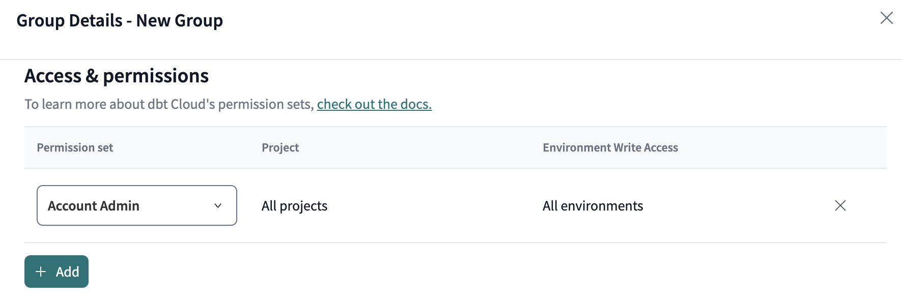Click the All environments value

(593, 205)
